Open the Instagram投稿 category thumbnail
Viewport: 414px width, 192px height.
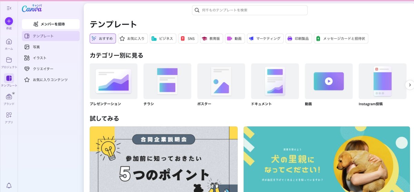pyautogui.click(x=382, y=81)
